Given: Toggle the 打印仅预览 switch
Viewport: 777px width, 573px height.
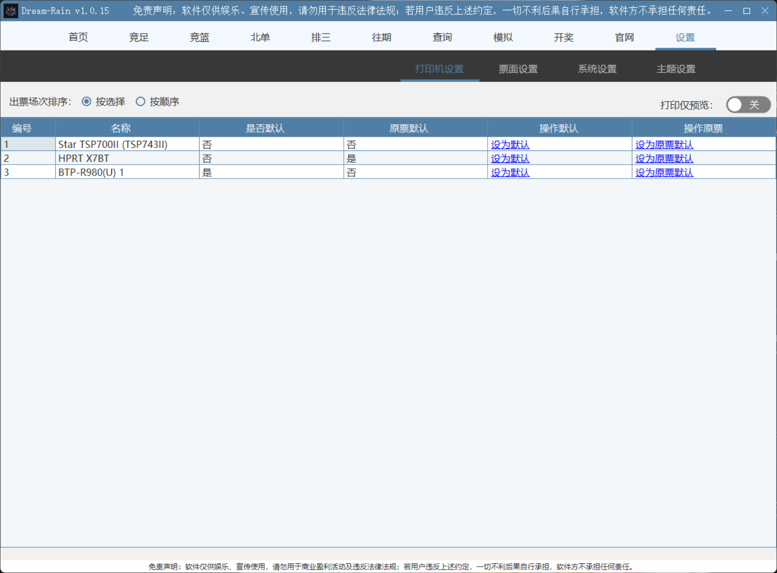Looking at the screenshot, I should coord(748,105).
